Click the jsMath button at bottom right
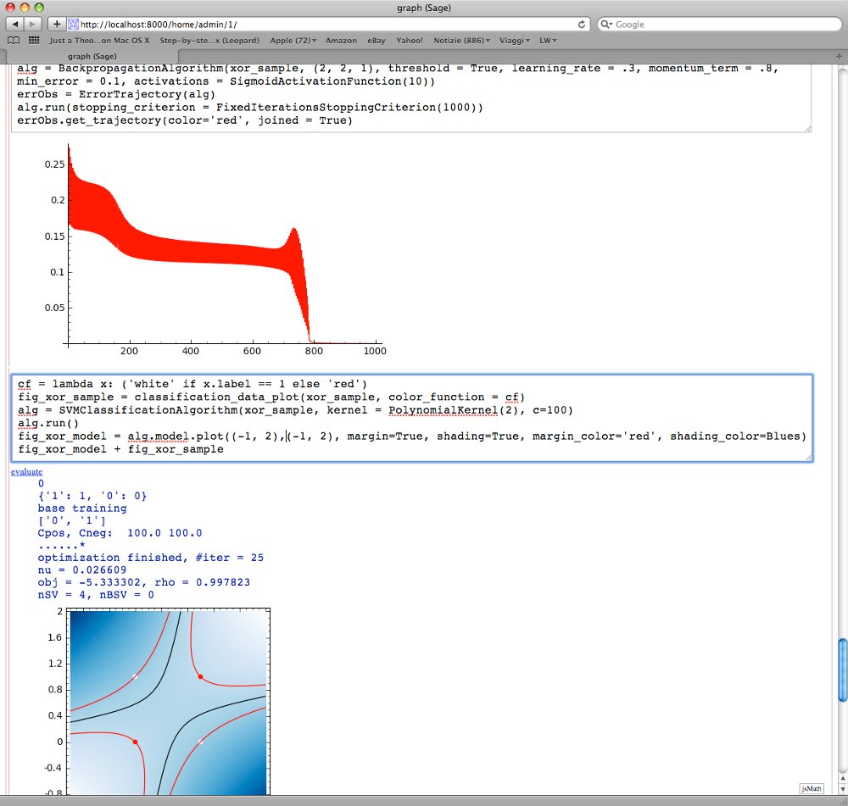The width and height of the screenshot is (848, 806). (812, 787)
